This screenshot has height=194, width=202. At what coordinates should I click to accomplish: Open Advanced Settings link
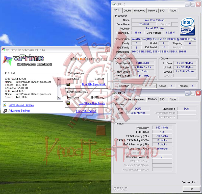pos(19,111)
